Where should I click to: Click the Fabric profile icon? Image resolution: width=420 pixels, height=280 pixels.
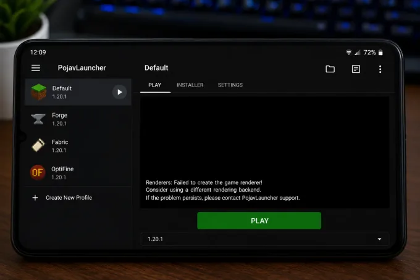(38, 145)
